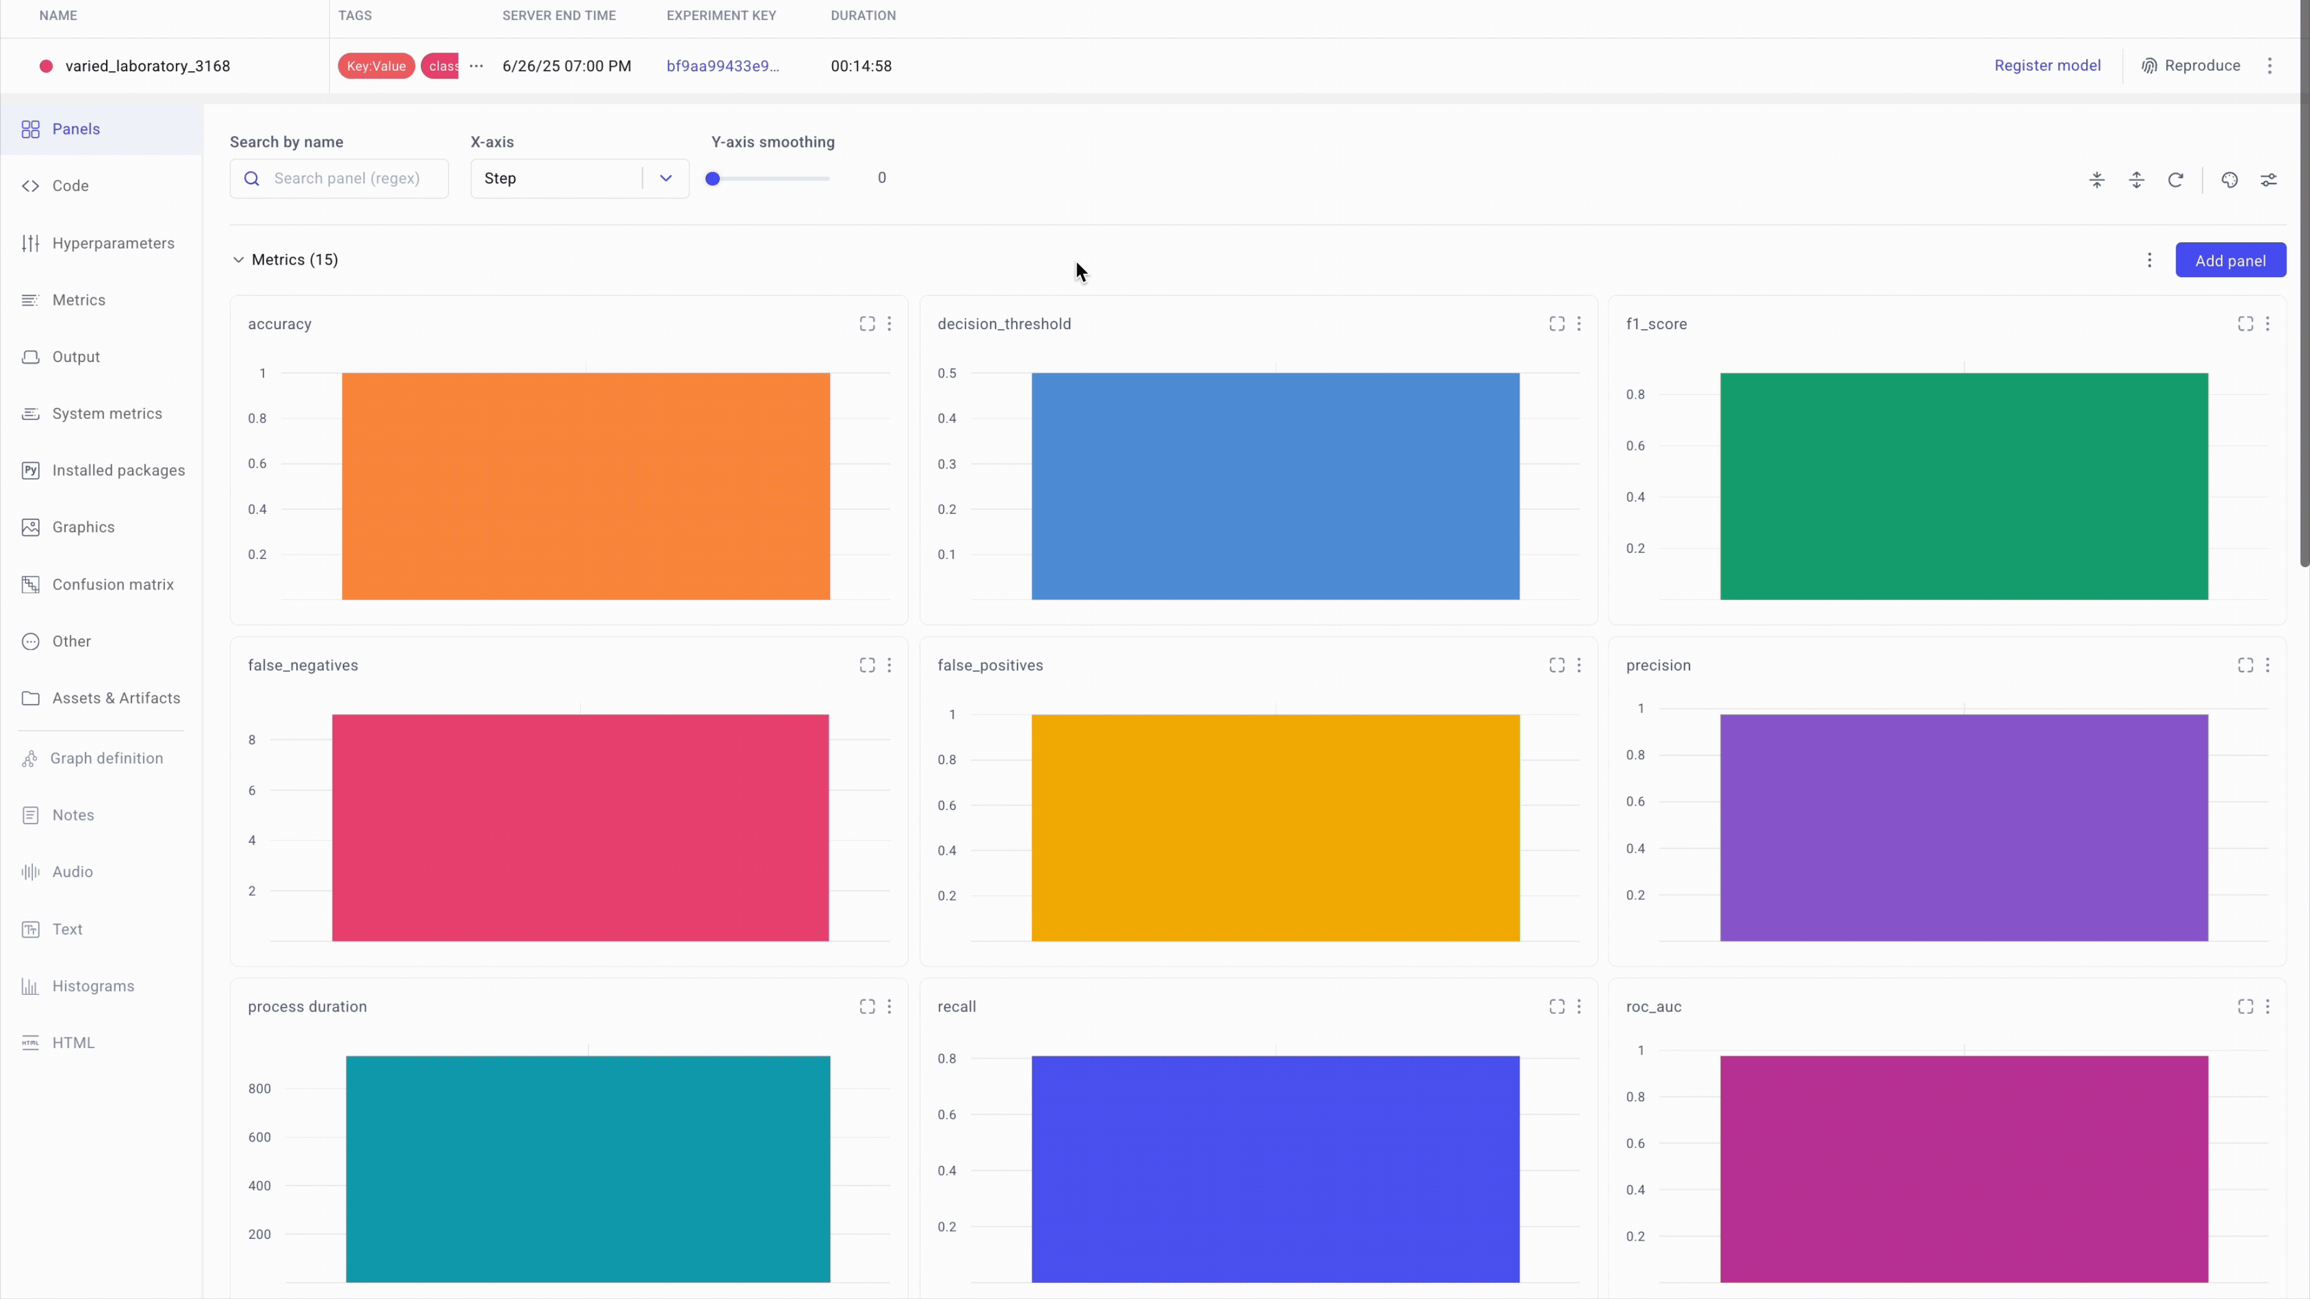Collapse the Metrics (15) section

pyautogui.click(x=239, y=260)
